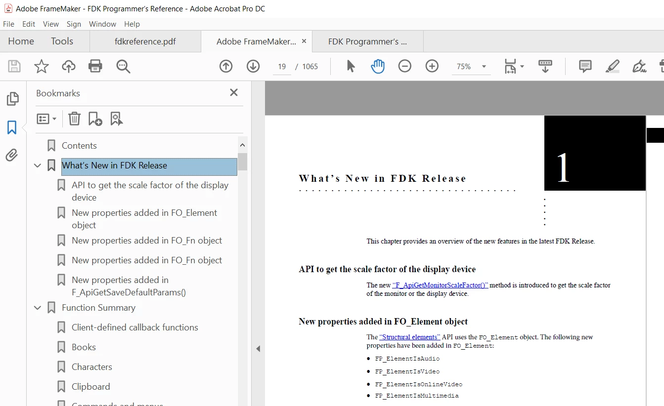Viewport: 664px width, 406px height.
Task: Select 'New properties added in F_ApiGetSaveDefaultParams()' bookmark
Action: 129,286
